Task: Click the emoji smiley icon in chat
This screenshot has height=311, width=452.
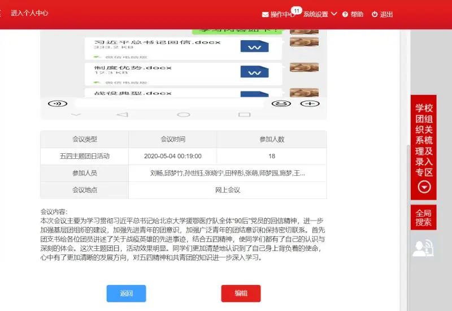Action: pos(277,103)
